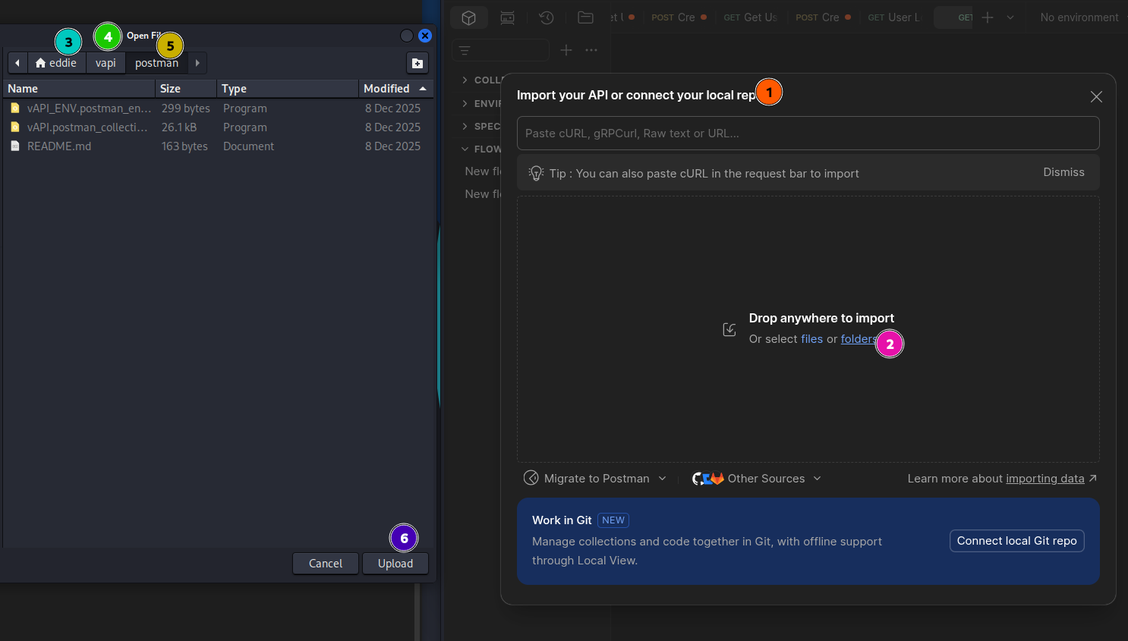Select the postman folder breadcrumb
The width and height of the screenshot is (1128, 641).
tap(157, 63)
